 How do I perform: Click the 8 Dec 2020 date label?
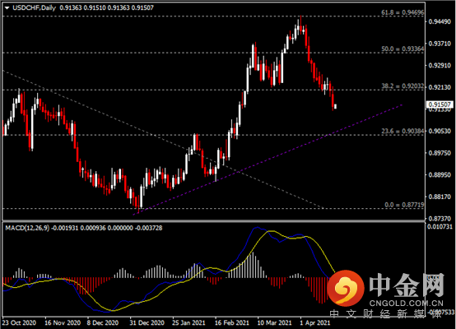pyautogui.click(x=103, y=322)
